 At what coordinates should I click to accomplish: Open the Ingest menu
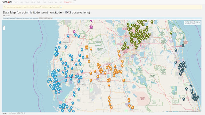coord(21,2)
